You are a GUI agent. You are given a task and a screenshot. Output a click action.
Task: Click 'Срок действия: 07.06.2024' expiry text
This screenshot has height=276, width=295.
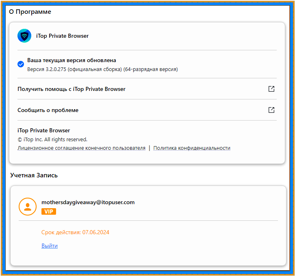coord(75,233)
